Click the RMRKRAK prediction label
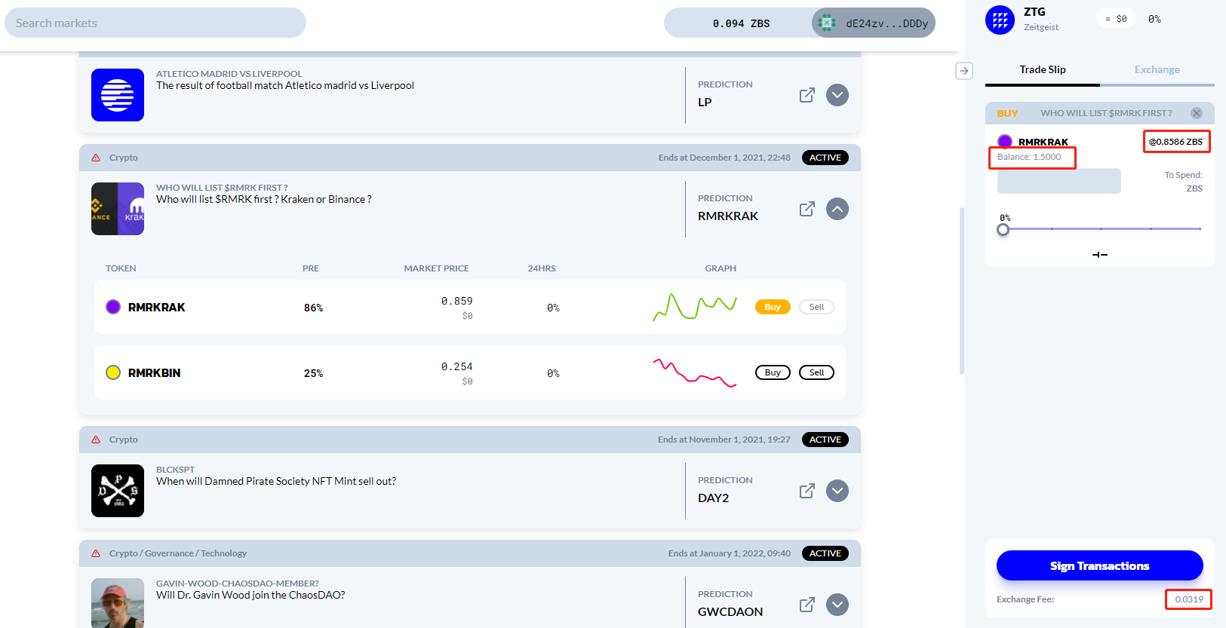The width and height of the screenshot is (1226, 628). click(728, 216)
